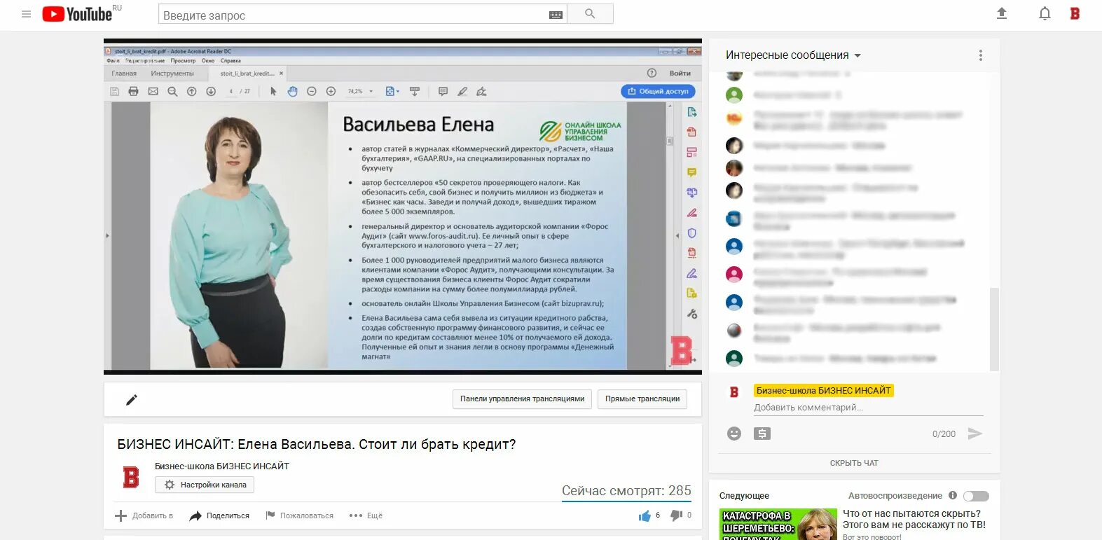Close the stoit_li_brat_kredit tab in Acrobat
The height and width of the screenshot is (540, 1102).
click(282, 73)
